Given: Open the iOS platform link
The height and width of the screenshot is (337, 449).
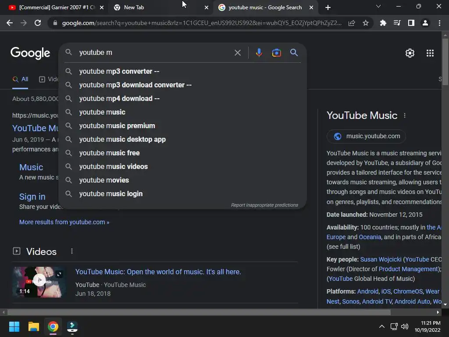Looking at the screenshot, I should [386, 291].
